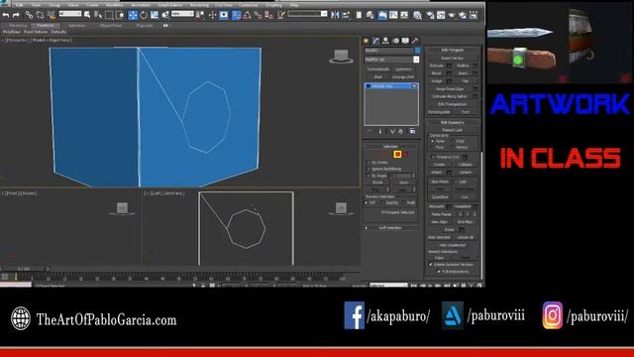Activate the Select and Rotate tool
Screen dimensions: 634x357
pyautogui.click(x=144, y=16)
